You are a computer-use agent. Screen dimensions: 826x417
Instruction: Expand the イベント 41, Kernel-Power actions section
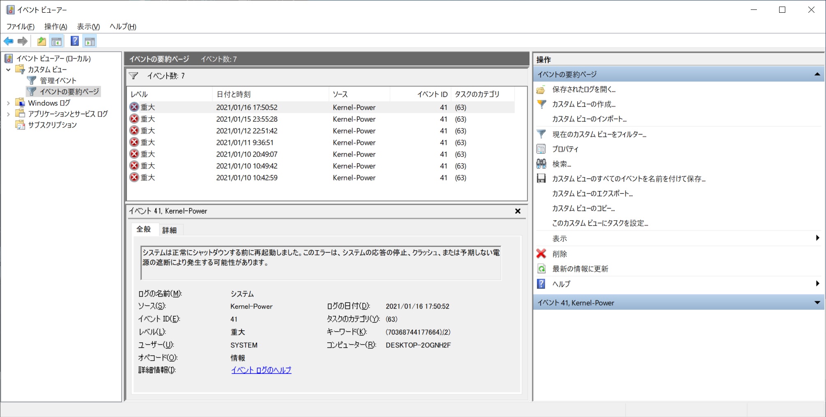coord(817,303)
